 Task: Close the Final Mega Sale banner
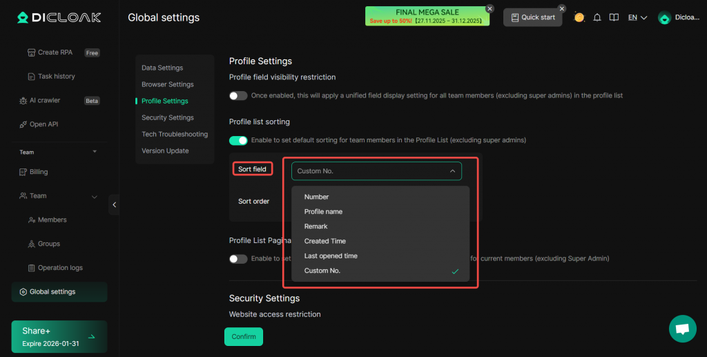(490, 9)
